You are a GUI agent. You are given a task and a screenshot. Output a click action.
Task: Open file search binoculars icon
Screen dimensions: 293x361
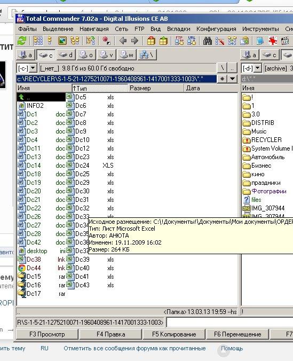pyautogui.click(x=208, y=41)
